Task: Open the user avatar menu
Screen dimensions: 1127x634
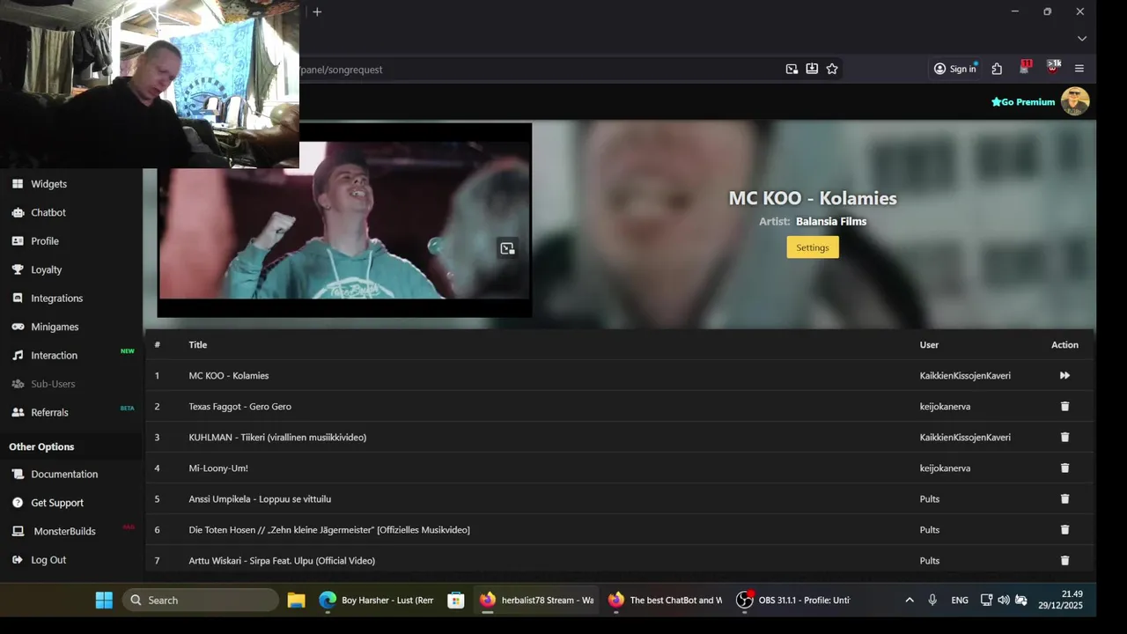Action: pyautogui.click(x=1075, y=101)
